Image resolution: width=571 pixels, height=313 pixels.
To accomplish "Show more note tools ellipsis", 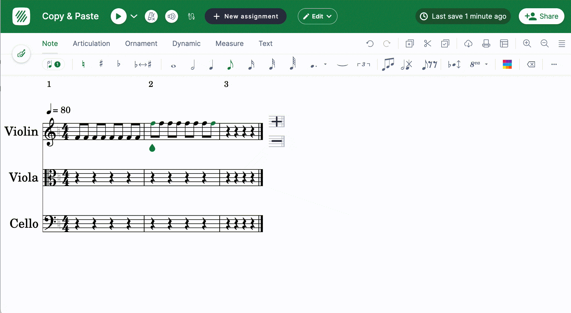I will pos(554,64).
